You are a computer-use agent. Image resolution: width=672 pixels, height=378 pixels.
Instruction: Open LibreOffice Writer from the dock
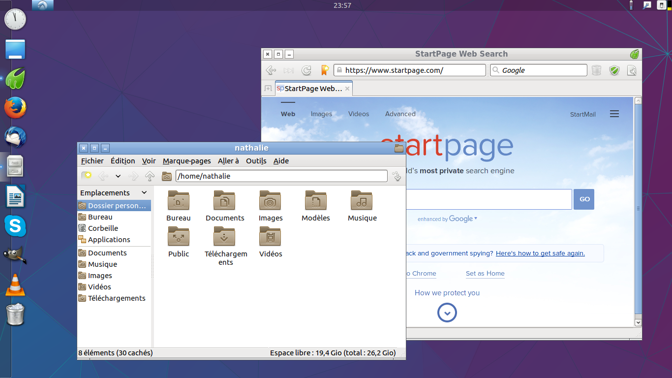tap(15, 196)
